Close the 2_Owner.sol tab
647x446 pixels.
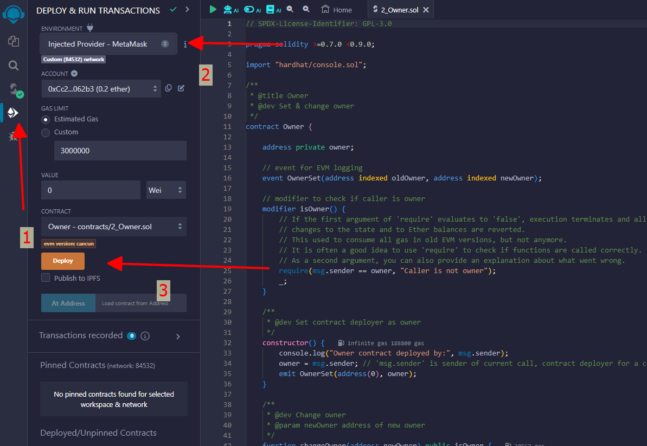426,9
